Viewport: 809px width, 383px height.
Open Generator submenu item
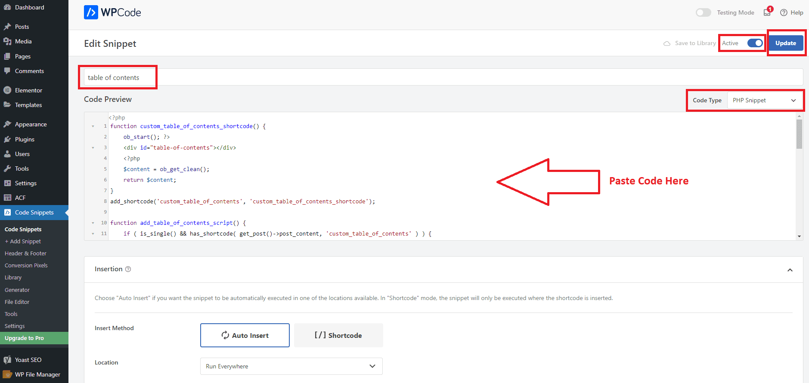pos(17,290)
